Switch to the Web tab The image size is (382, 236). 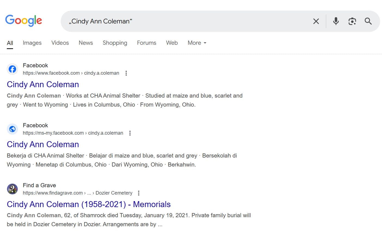click(x=172, y=43)
